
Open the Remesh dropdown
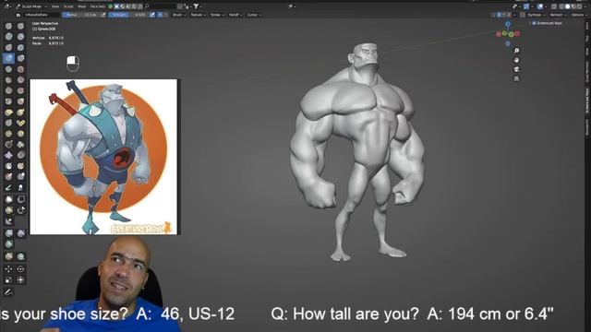[558, 15]
